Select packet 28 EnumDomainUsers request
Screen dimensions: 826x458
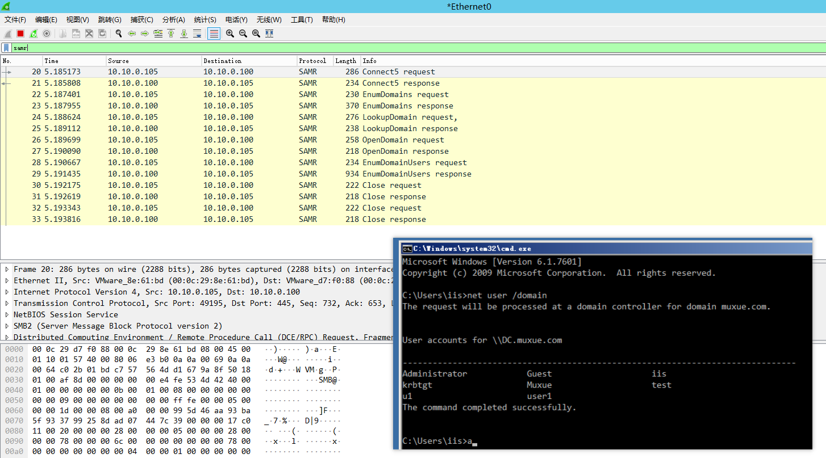(413, 162)
